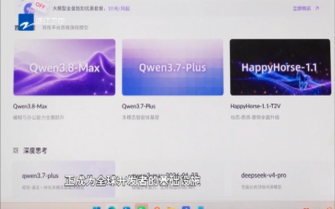Click the 编程与办公能力全面跃升 description
335x209 pixels.
(38, 117)
